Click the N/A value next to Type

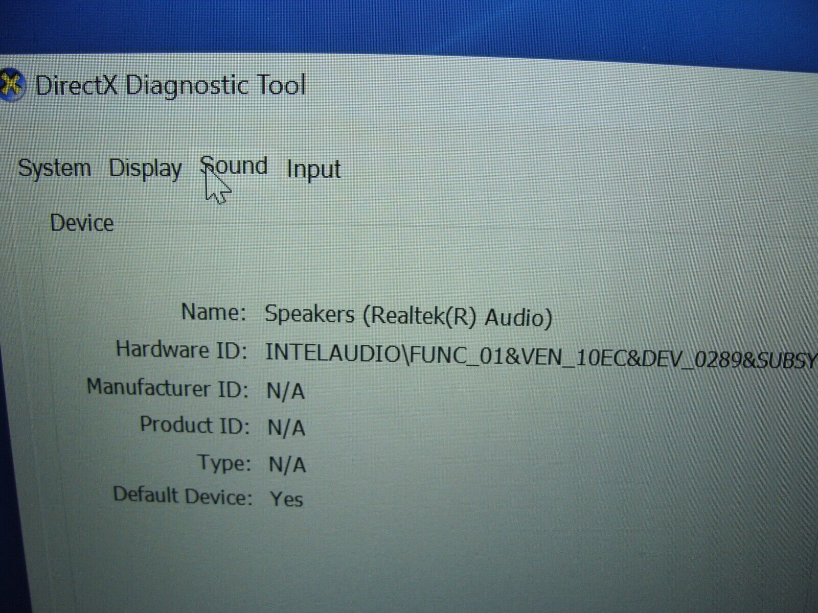click(x=287, y=465)
